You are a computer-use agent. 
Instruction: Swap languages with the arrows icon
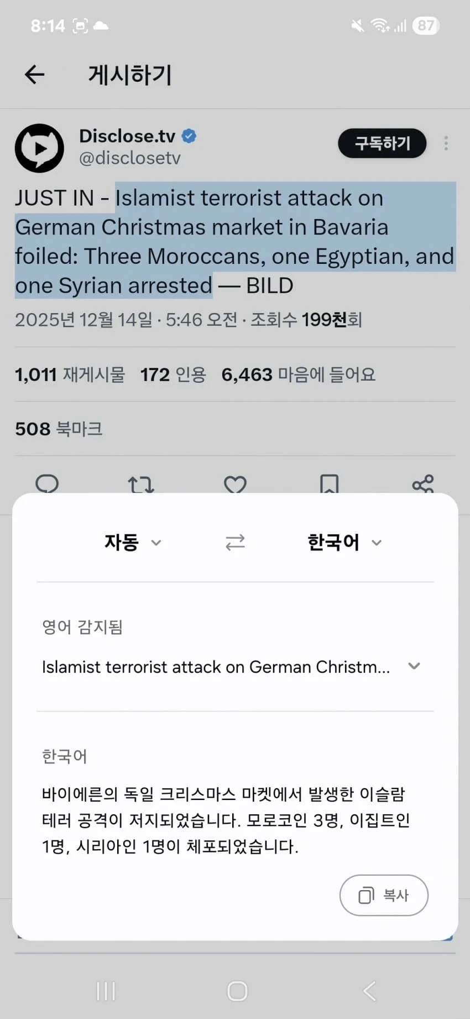[235, 542]
